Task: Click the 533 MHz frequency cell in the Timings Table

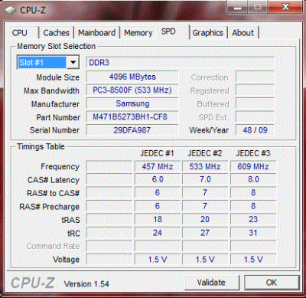Action: tap(205, 166)
